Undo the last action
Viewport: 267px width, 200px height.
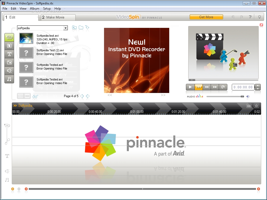(233, 17)
